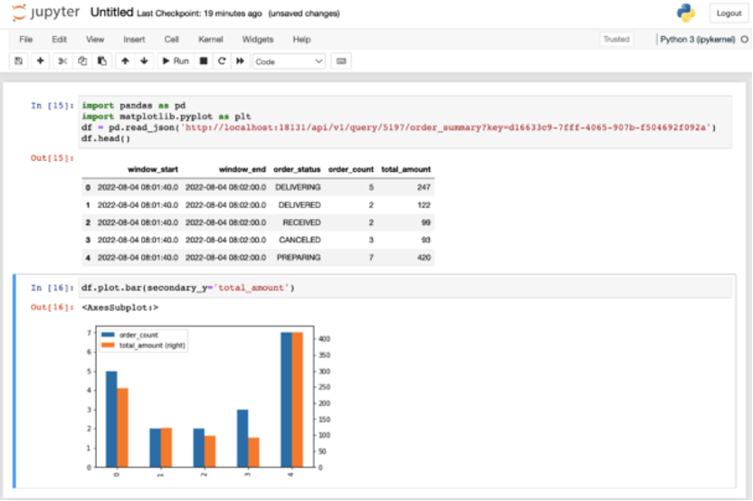
Task: Open the Kernel menu
Action: (211, 40)
